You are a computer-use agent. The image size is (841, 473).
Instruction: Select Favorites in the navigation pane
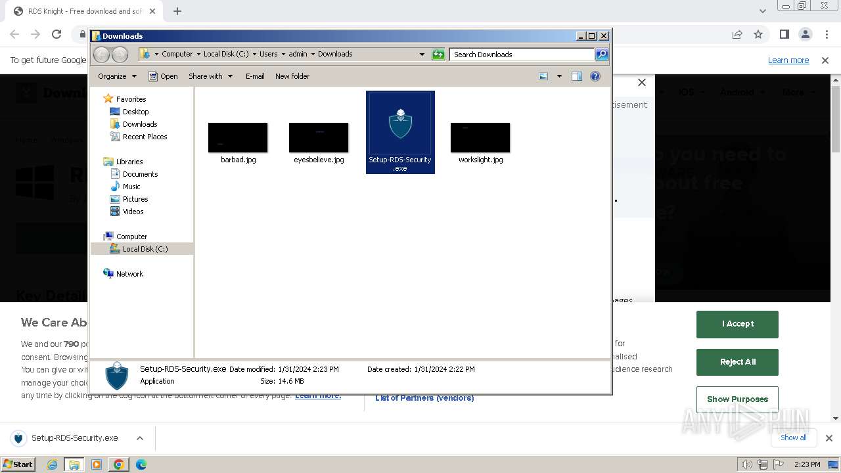tap(131, 99)
